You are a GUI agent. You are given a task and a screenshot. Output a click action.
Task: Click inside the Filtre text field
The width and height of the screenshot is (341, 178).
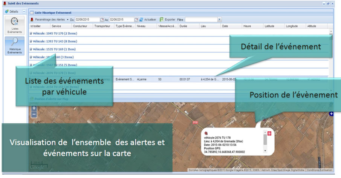click(201, 19)
